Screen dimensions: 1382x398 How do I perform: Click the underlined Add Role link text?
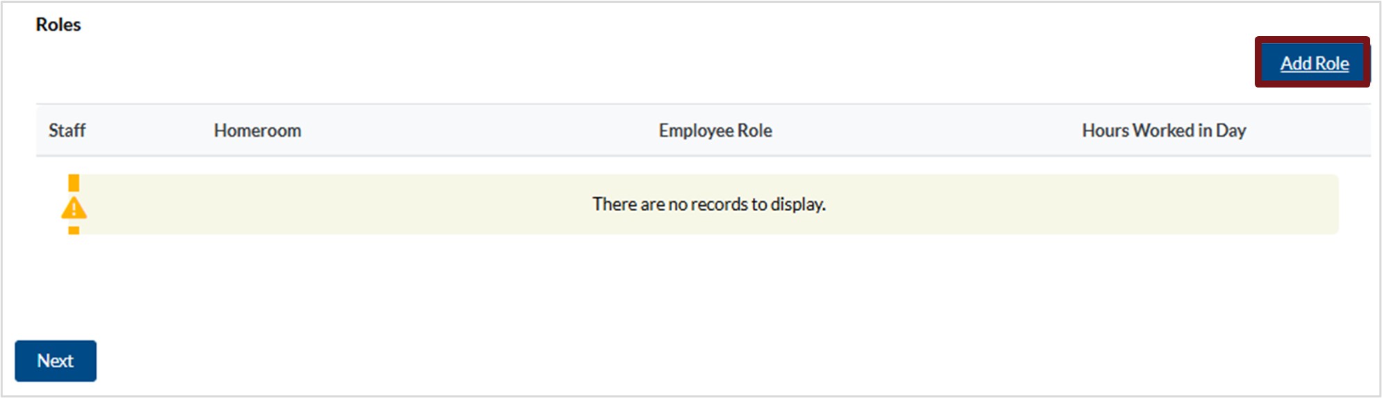pyautogui.click(x=1314, y=64)
